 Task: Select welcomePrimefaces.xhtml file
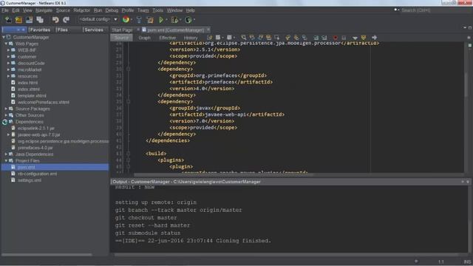tap(43, 102)
